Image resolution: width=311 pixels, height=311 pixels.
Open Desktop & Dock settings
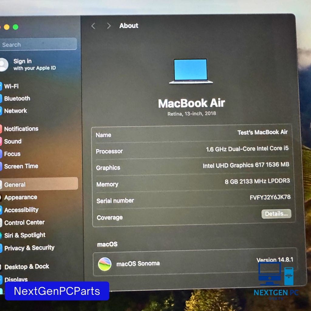[27, 267]
